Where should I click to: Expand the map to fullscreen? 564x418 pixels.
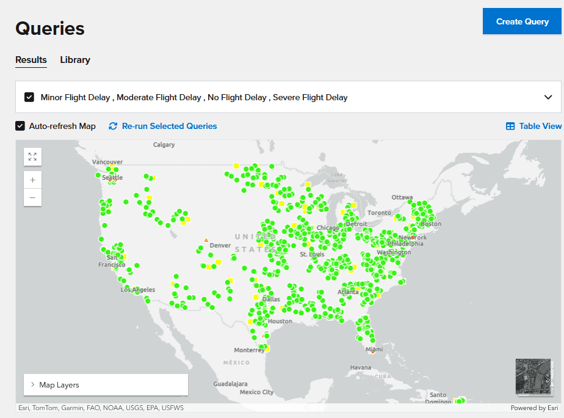click(x=32, y=156)
